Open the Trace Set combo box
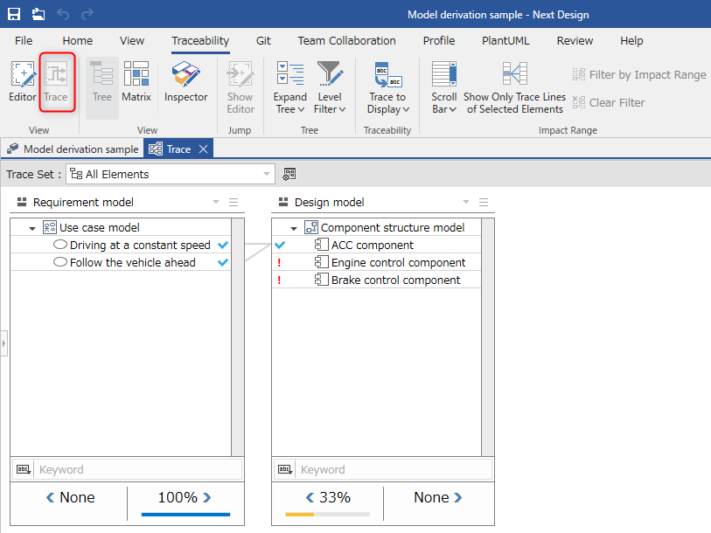Viewport: 711px width, 533px height. click(171, 174)
